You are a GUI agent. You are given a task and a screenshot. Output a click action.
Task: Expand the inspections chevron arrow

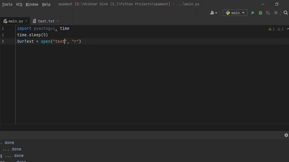288,29
